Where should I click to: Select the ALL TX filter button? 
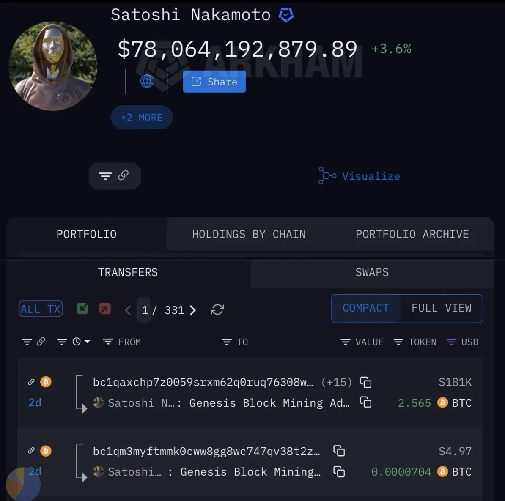41,309
